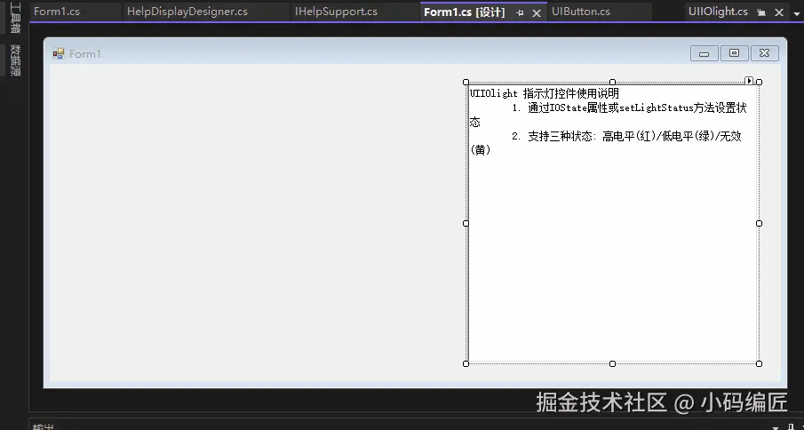The image size is (804, 430).
Task: Minimize the Form1 designer window
Action: (x=704, y=53)
